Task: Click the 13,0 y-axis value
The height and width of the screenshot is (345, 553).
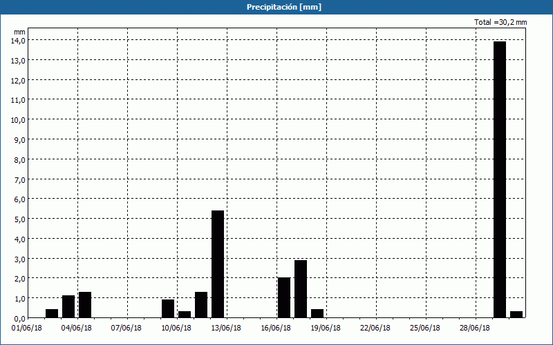Action: pyautogui.click(x=19, y=61)
